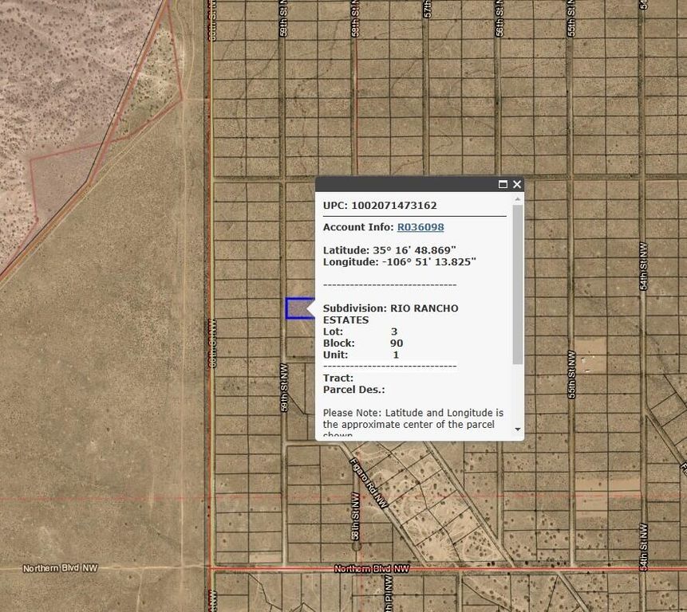Click the X icon to close the popup
Screen dimensions: 687x612
pos(516,184)
